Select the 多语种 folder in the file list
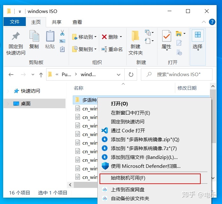The height and width of the screenshot is (204, 222). [85, 100]
